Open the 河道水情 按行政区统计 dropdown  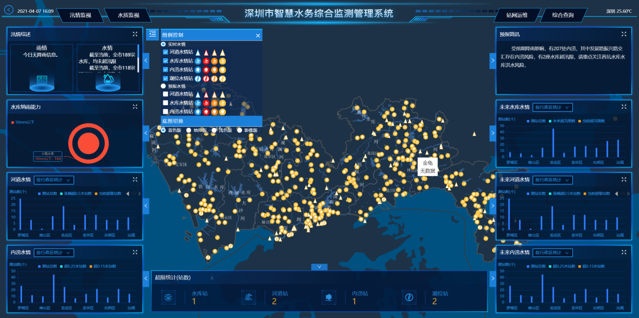point(54,180)
